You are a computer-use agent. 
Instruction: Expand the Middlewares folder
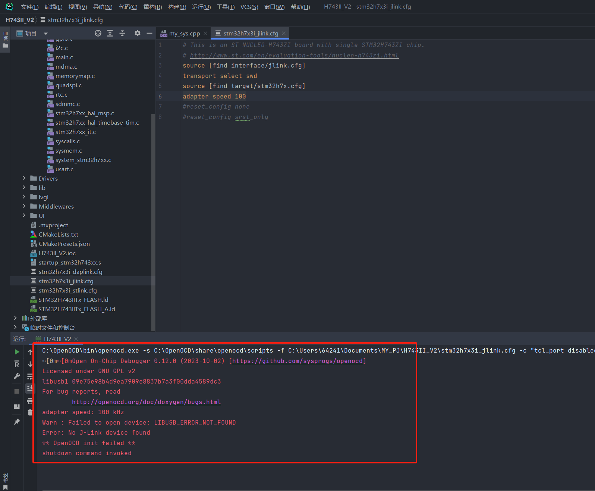coord(24,206)
